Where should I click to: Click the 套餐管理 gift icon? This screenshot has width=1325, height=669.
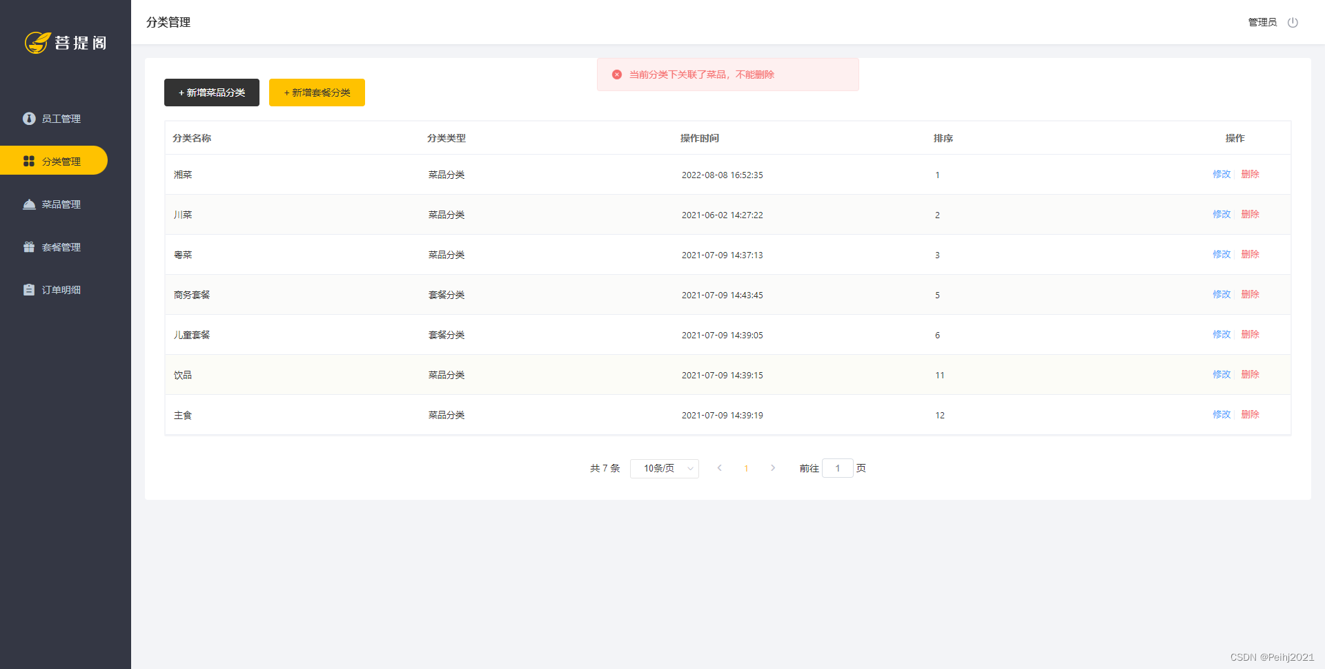pyautogui.click(x=29, y=247)
